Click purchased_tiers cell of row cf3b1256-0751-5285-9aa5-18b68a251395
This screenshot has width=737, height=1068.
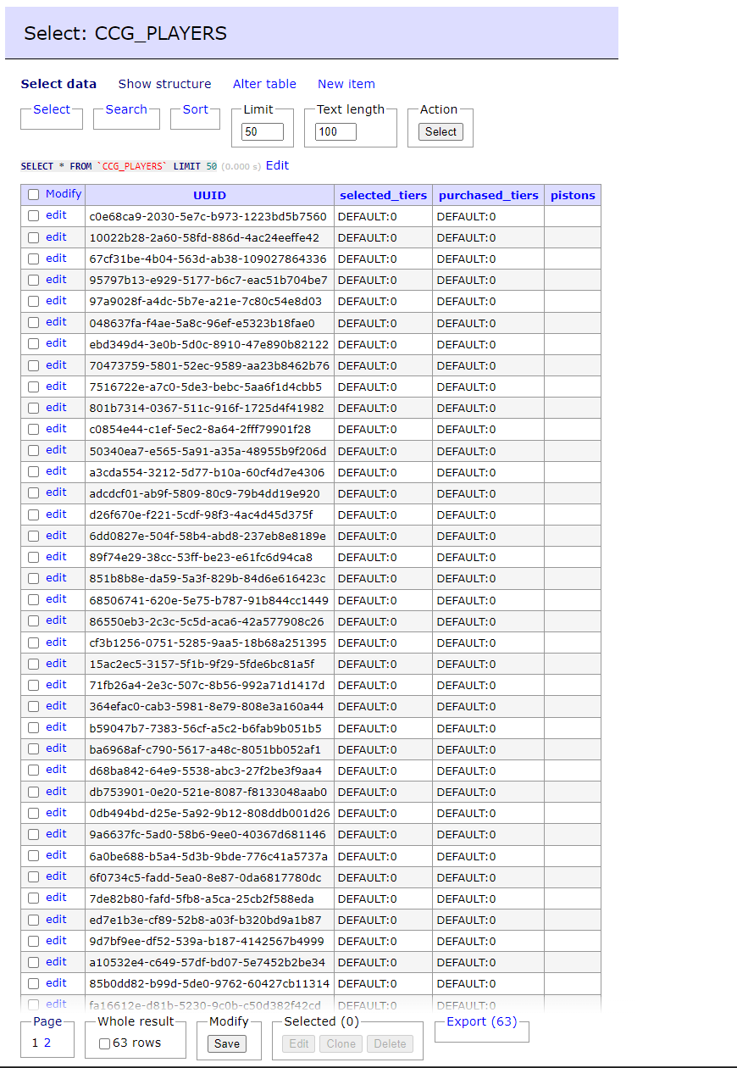[488, 642]
